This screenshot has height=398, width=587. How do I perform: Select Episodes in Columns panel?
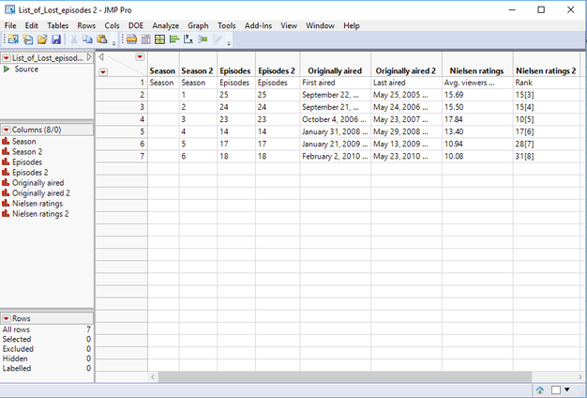point(27,161)
